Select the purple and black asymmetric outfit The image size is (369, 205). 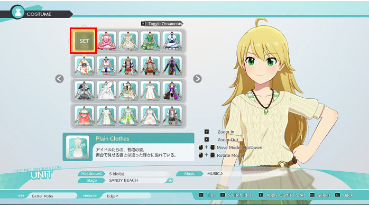pyautogui.click(x=172, y=90)
